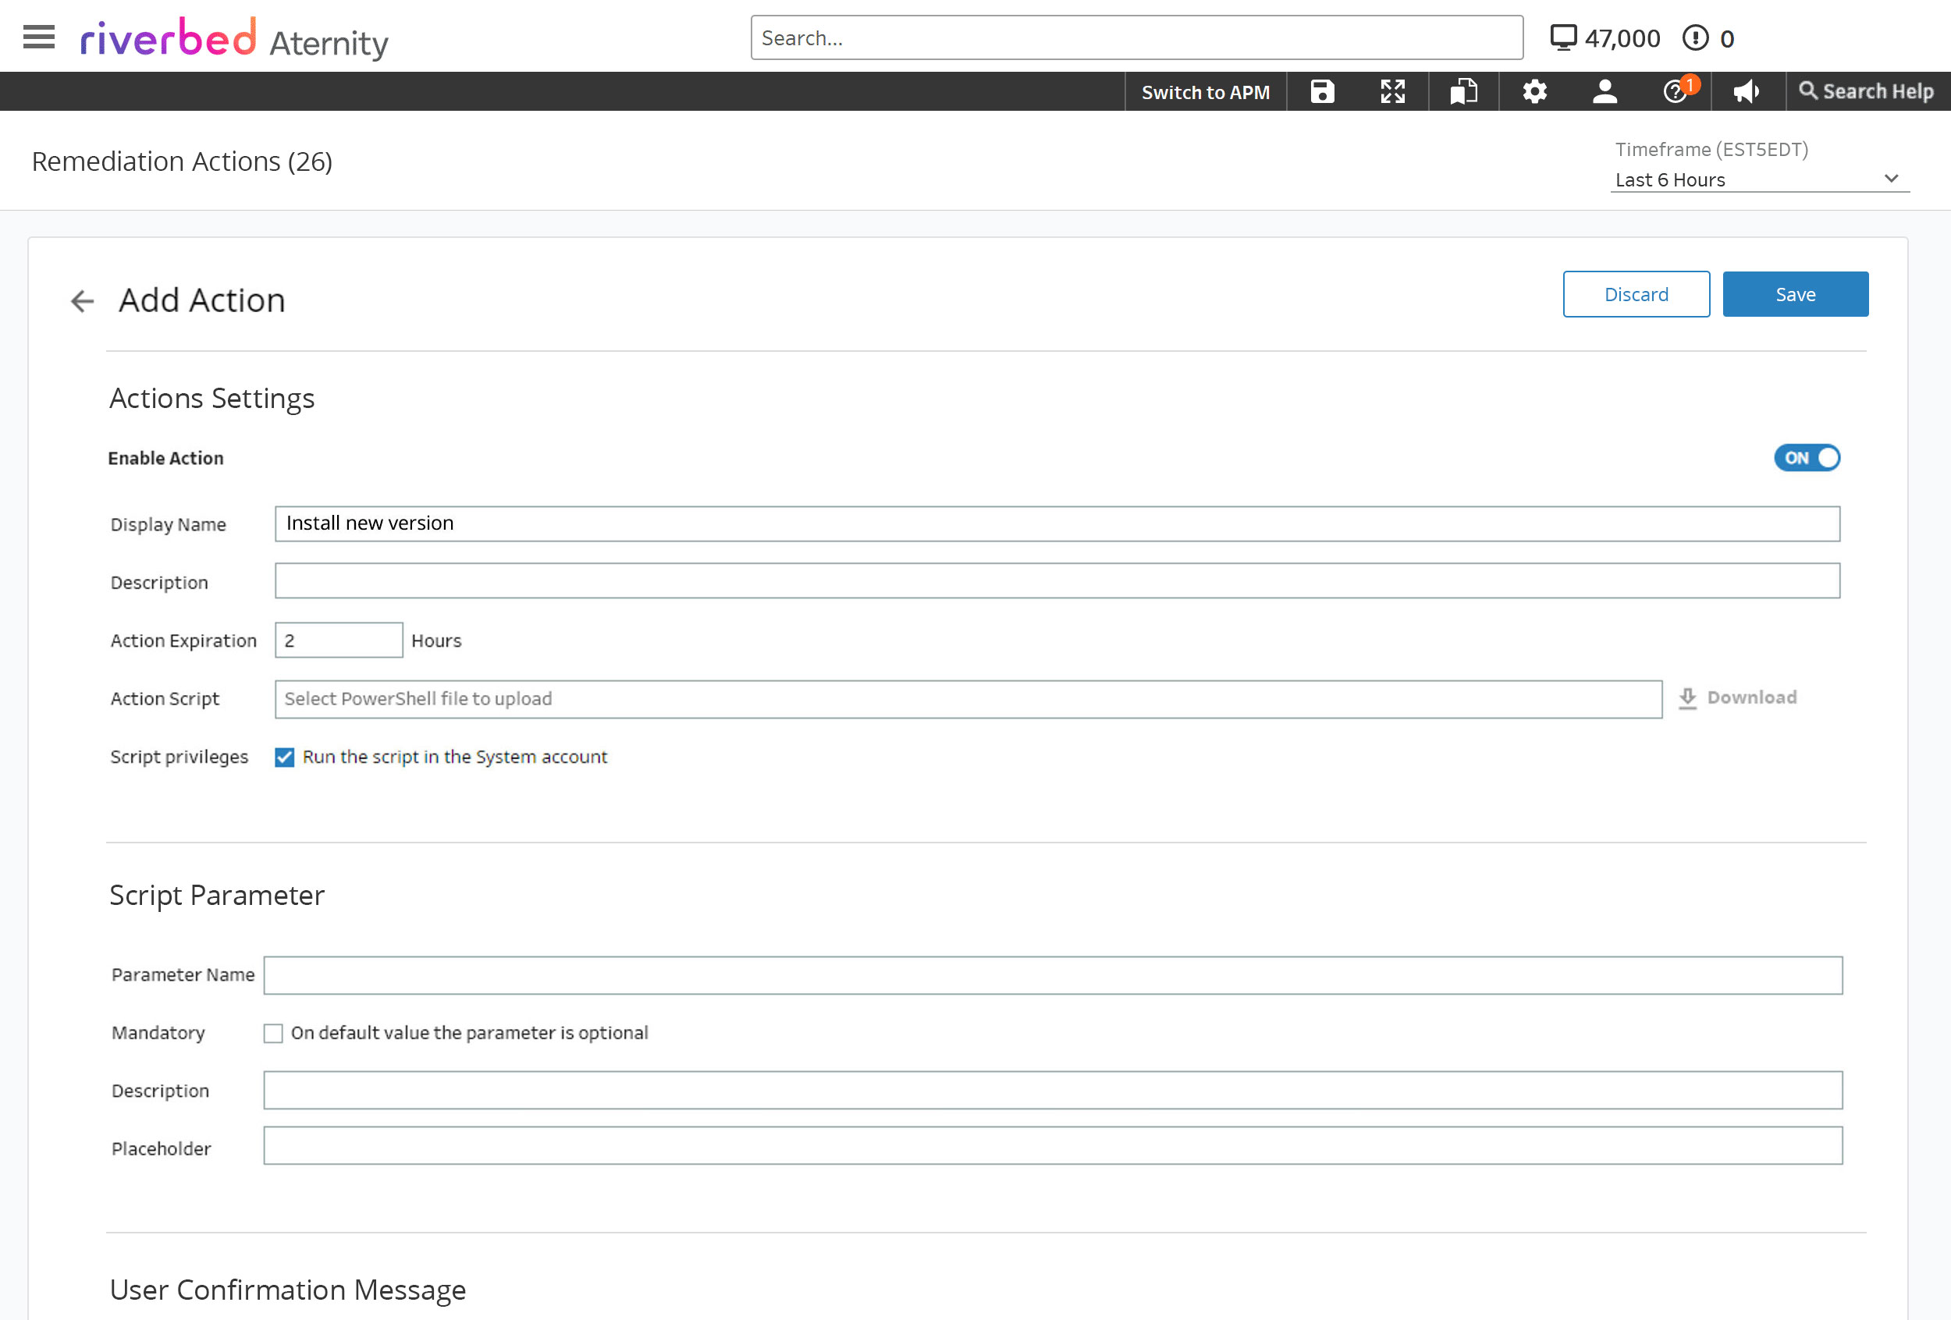Click the Action Script upload field
The image size is (1951, 1320).
pyautogui.click(x=968, y=699)
